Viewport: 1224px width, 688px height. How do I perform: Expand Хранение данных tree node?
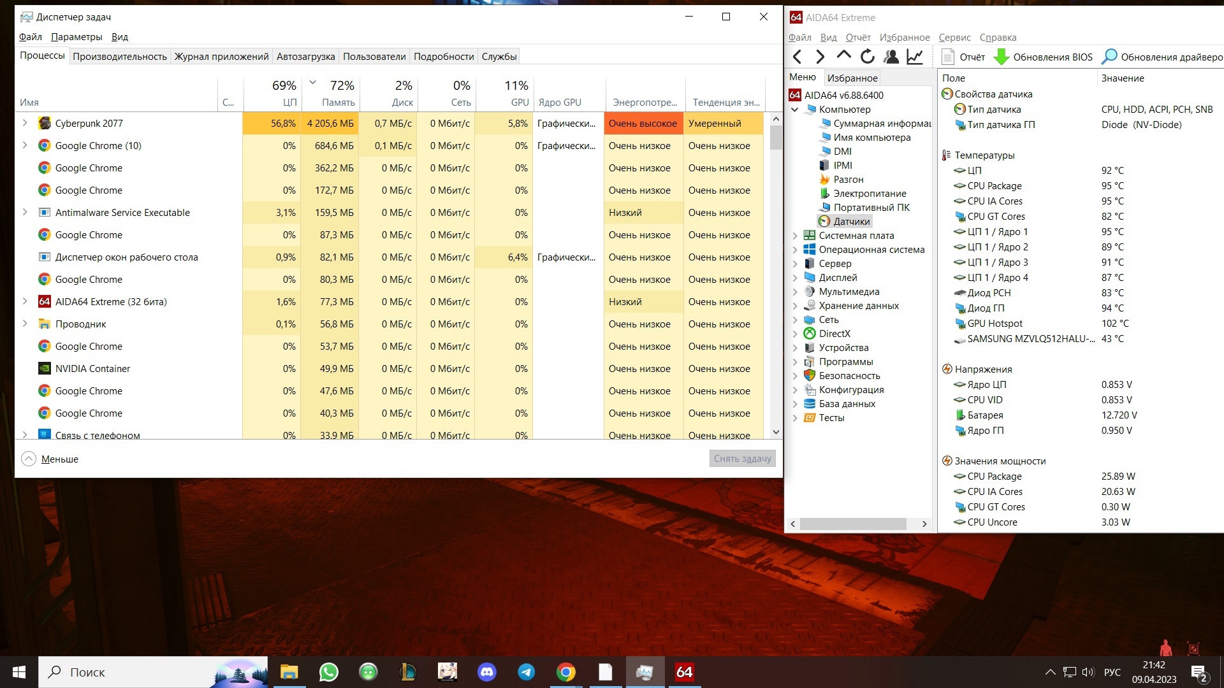point(795,306)
